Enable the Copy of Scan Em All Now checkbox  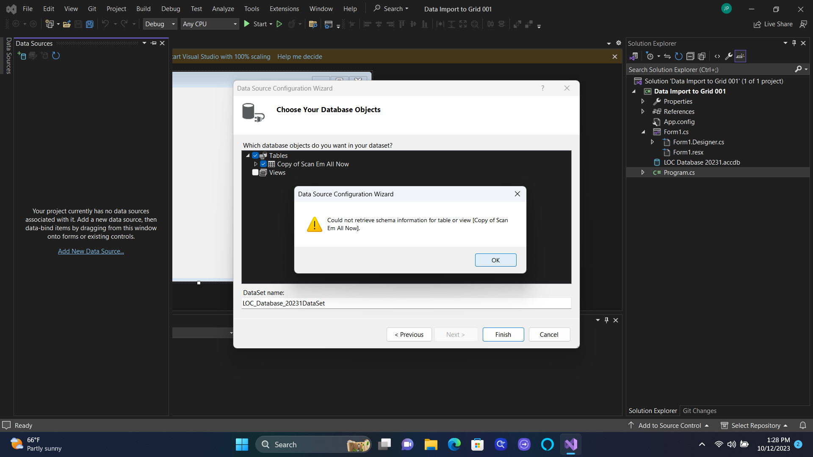263,164
